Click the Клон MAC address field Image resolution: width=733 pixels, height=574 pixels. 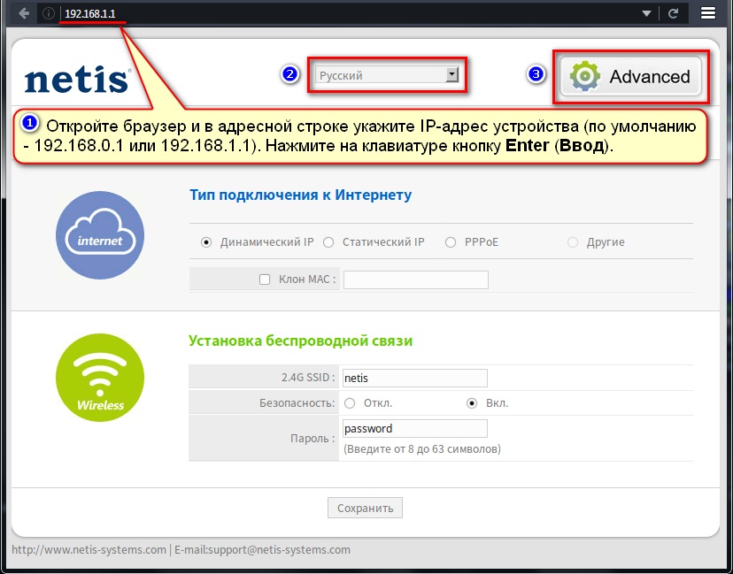point(415,279)
